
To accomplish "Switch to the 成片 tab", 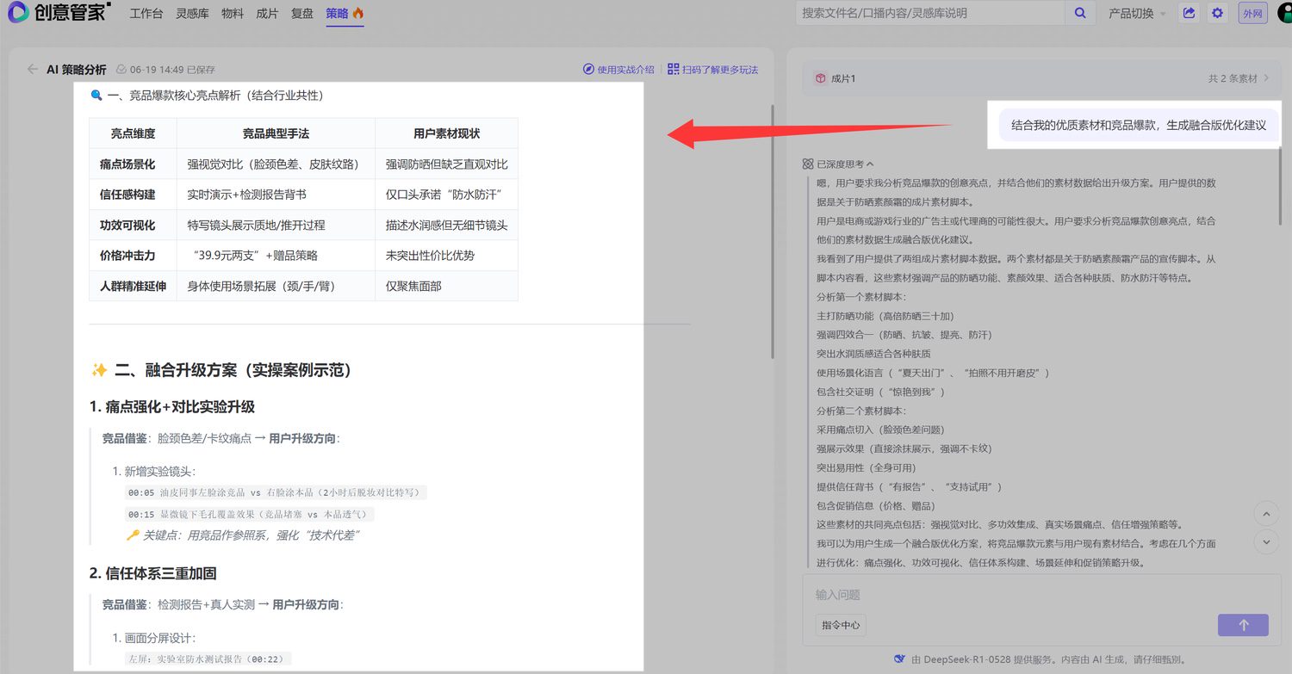I will pyautogui.click(x=267, y=13).
